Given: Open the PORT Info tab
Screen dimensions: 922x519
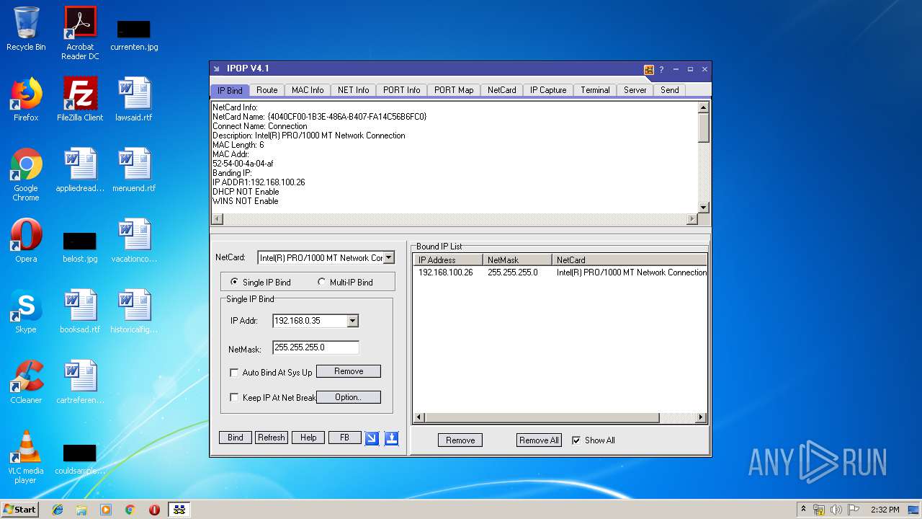Looking at the screenshot, I should pyautogui.click(x=401, y=90).
